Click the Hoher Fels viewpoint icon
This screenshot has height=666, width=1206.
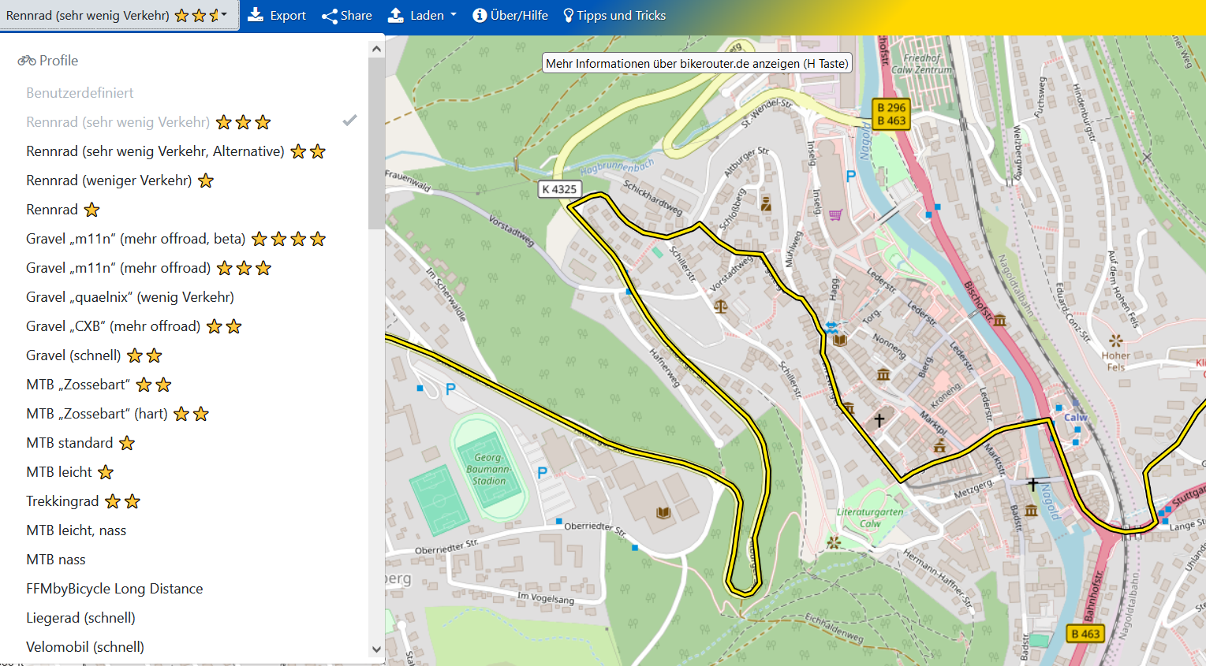[x=1115, y=341]
